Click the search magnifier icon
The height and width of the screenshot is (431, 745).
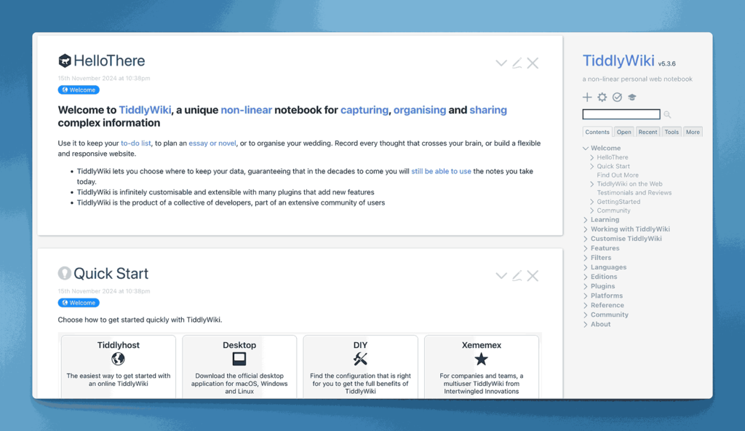click(667, 114)
